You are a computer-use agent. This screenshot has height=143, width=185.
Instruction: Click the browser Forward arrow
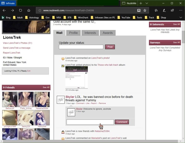[x=13, y=10]
